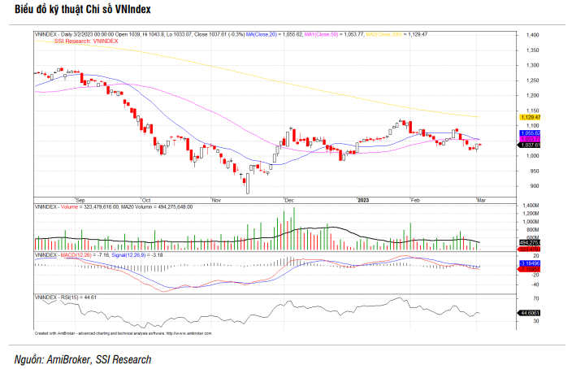Click the Nov month label on time axis

216,199
